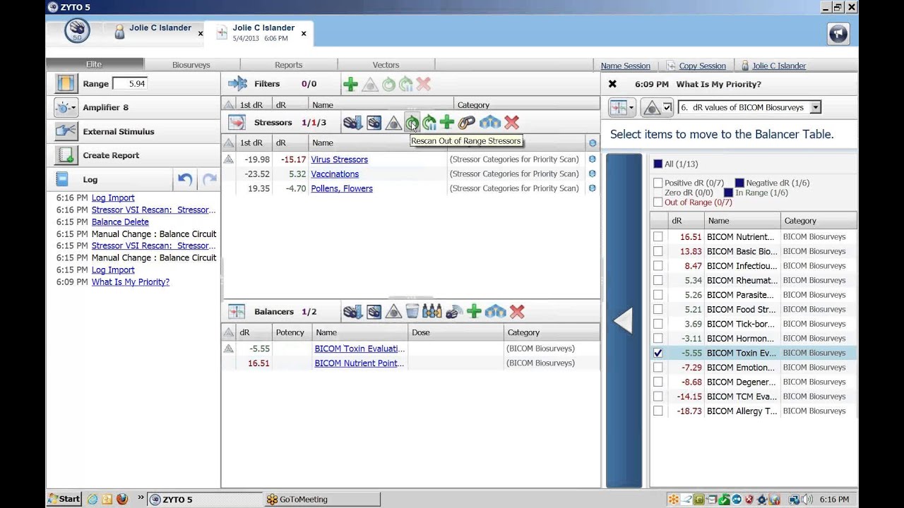Switch to the Biosurveys tab
The image size is (904, 508).
pyautogui.click(x=191, y=65)
